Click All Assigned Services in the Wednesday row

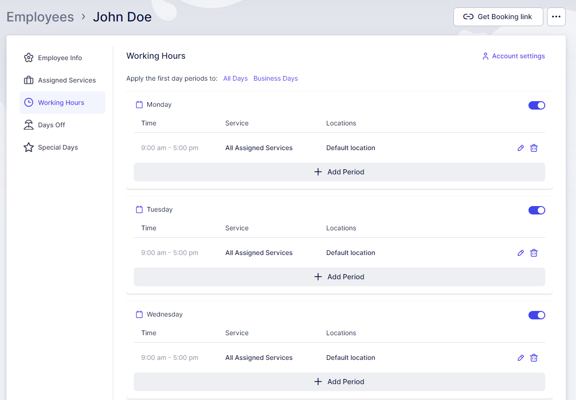click(x=259, y=358)
